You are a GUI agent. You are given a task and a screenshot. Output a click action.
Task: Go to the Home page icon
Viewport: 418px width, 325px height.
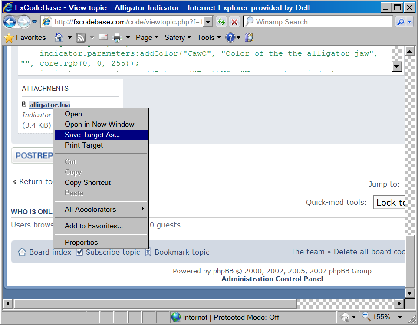coord(59,37)
